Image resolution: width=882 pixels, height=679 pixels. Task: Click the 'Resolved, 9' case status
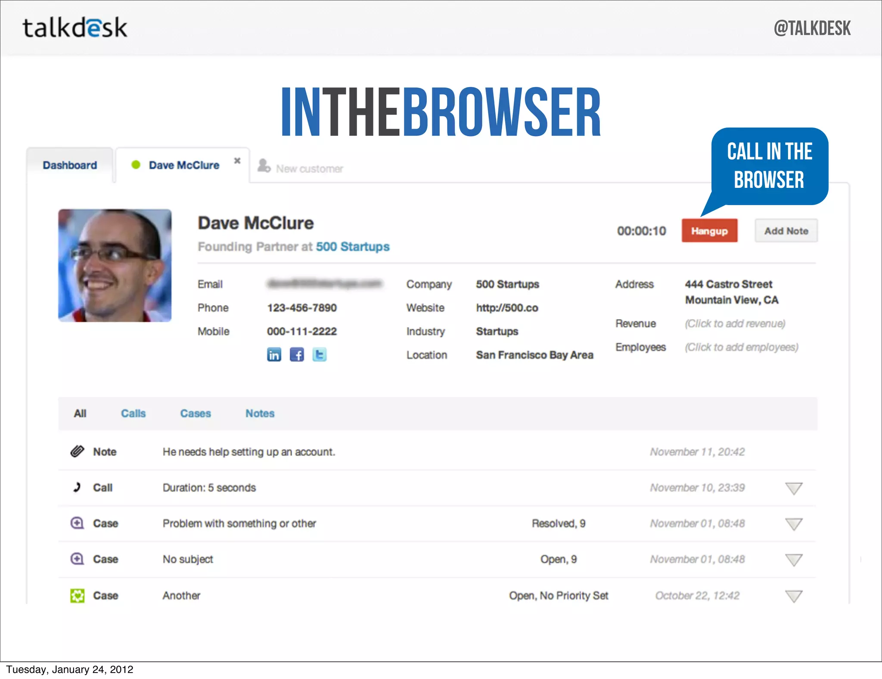pyautogui.click(x=559, y=523)
